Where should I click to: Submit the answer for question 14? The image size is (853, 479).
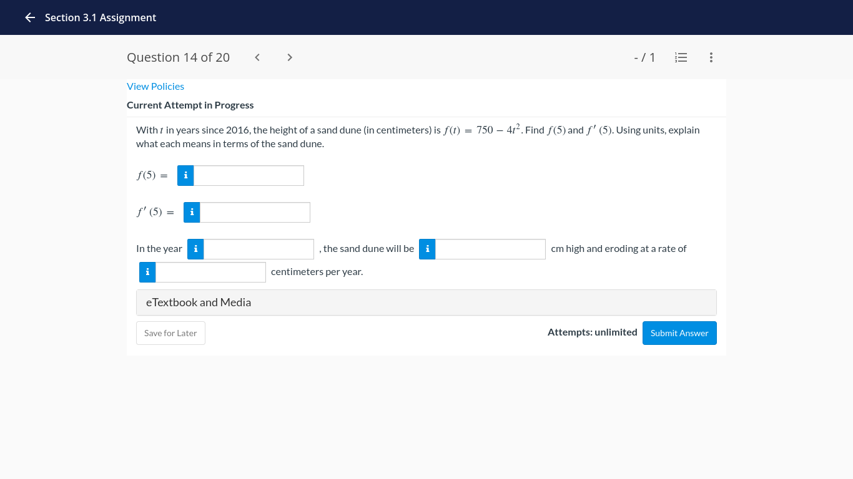[679, 332]
